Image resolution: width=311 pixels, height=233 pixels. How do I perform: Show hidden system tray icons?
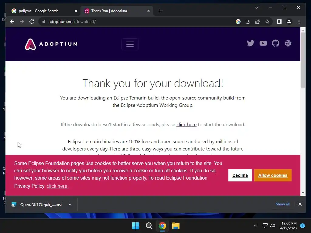click(x=255, y=226)
